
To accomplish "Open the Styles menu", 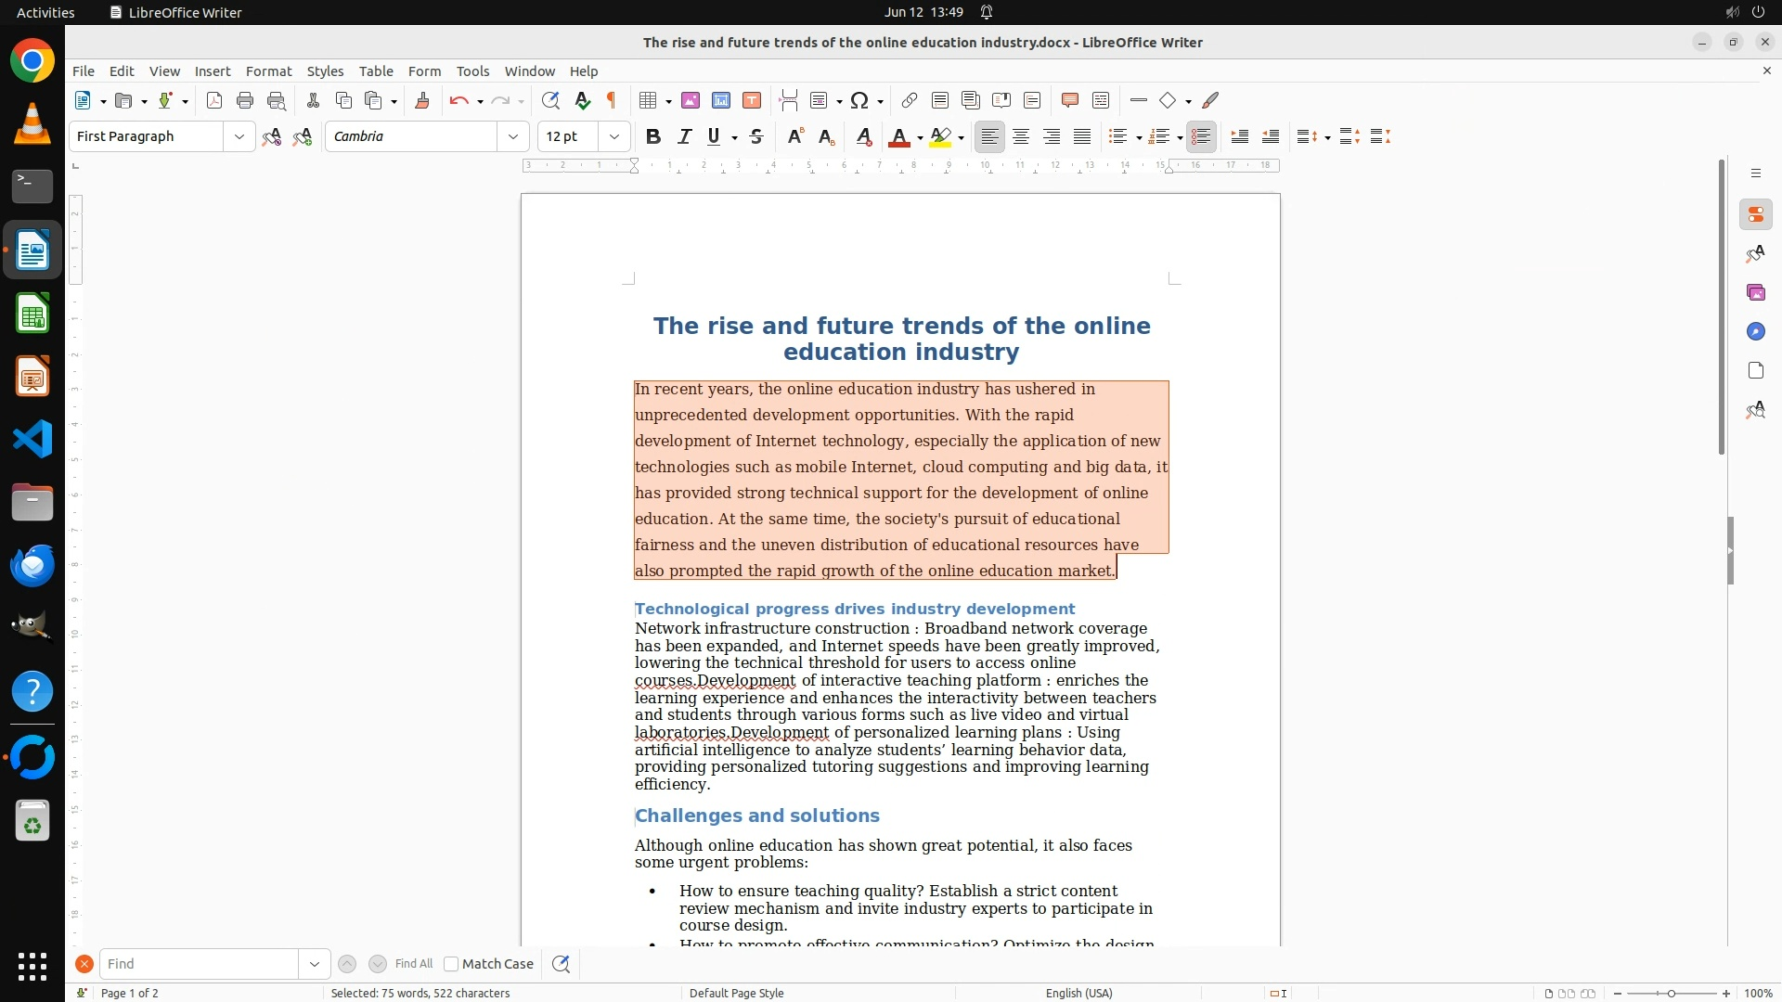I will pyautogui.click(x=325, y=71).
